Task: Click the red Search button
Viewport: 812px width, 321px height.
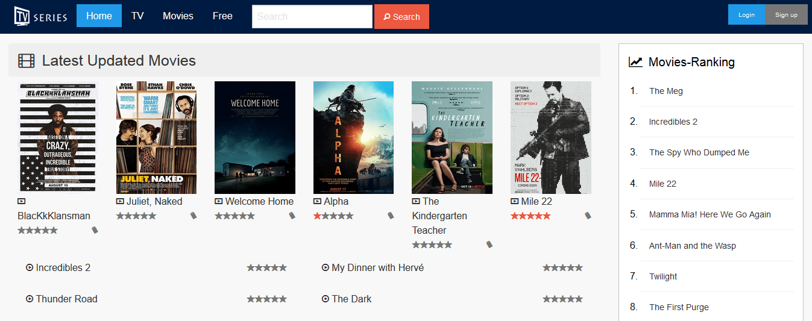Action: (401, 17)
